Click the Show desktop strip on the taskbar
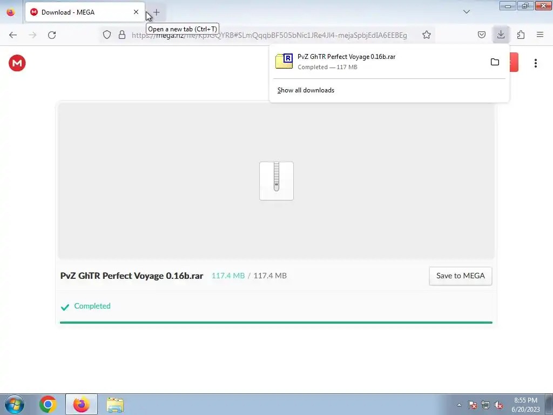This screenshot has width=553, height=415. (x=549, y=404)
